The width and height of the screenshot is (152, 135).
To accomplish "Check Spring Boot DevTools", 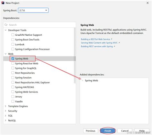I will (13, 40).
